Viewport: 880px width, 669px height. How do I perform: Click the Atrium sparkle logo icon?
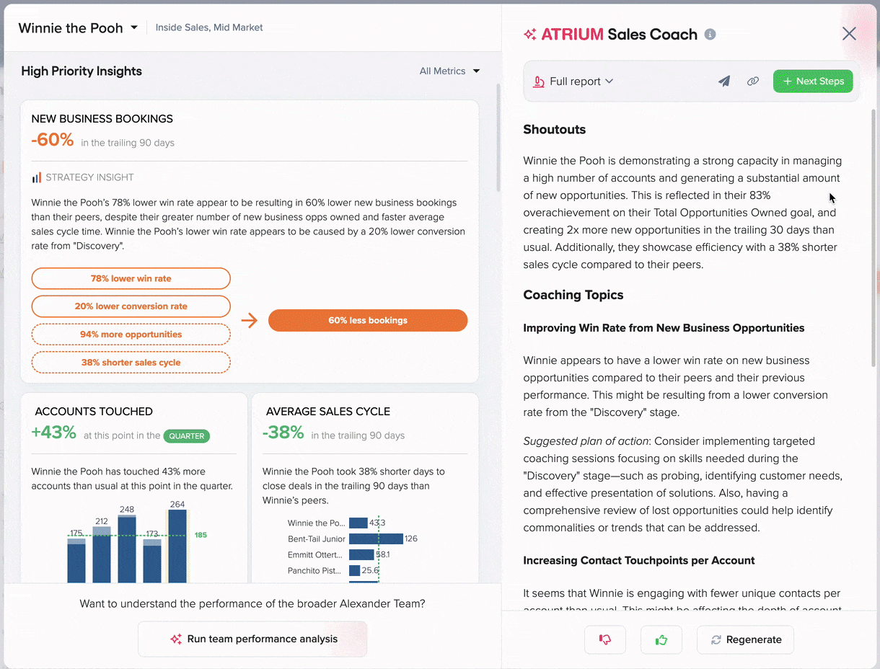(530, 34)
